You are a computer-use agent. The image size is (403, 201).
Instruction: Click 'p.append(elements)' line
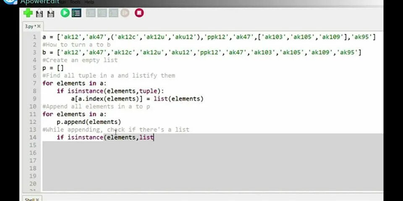click(89, 122)
